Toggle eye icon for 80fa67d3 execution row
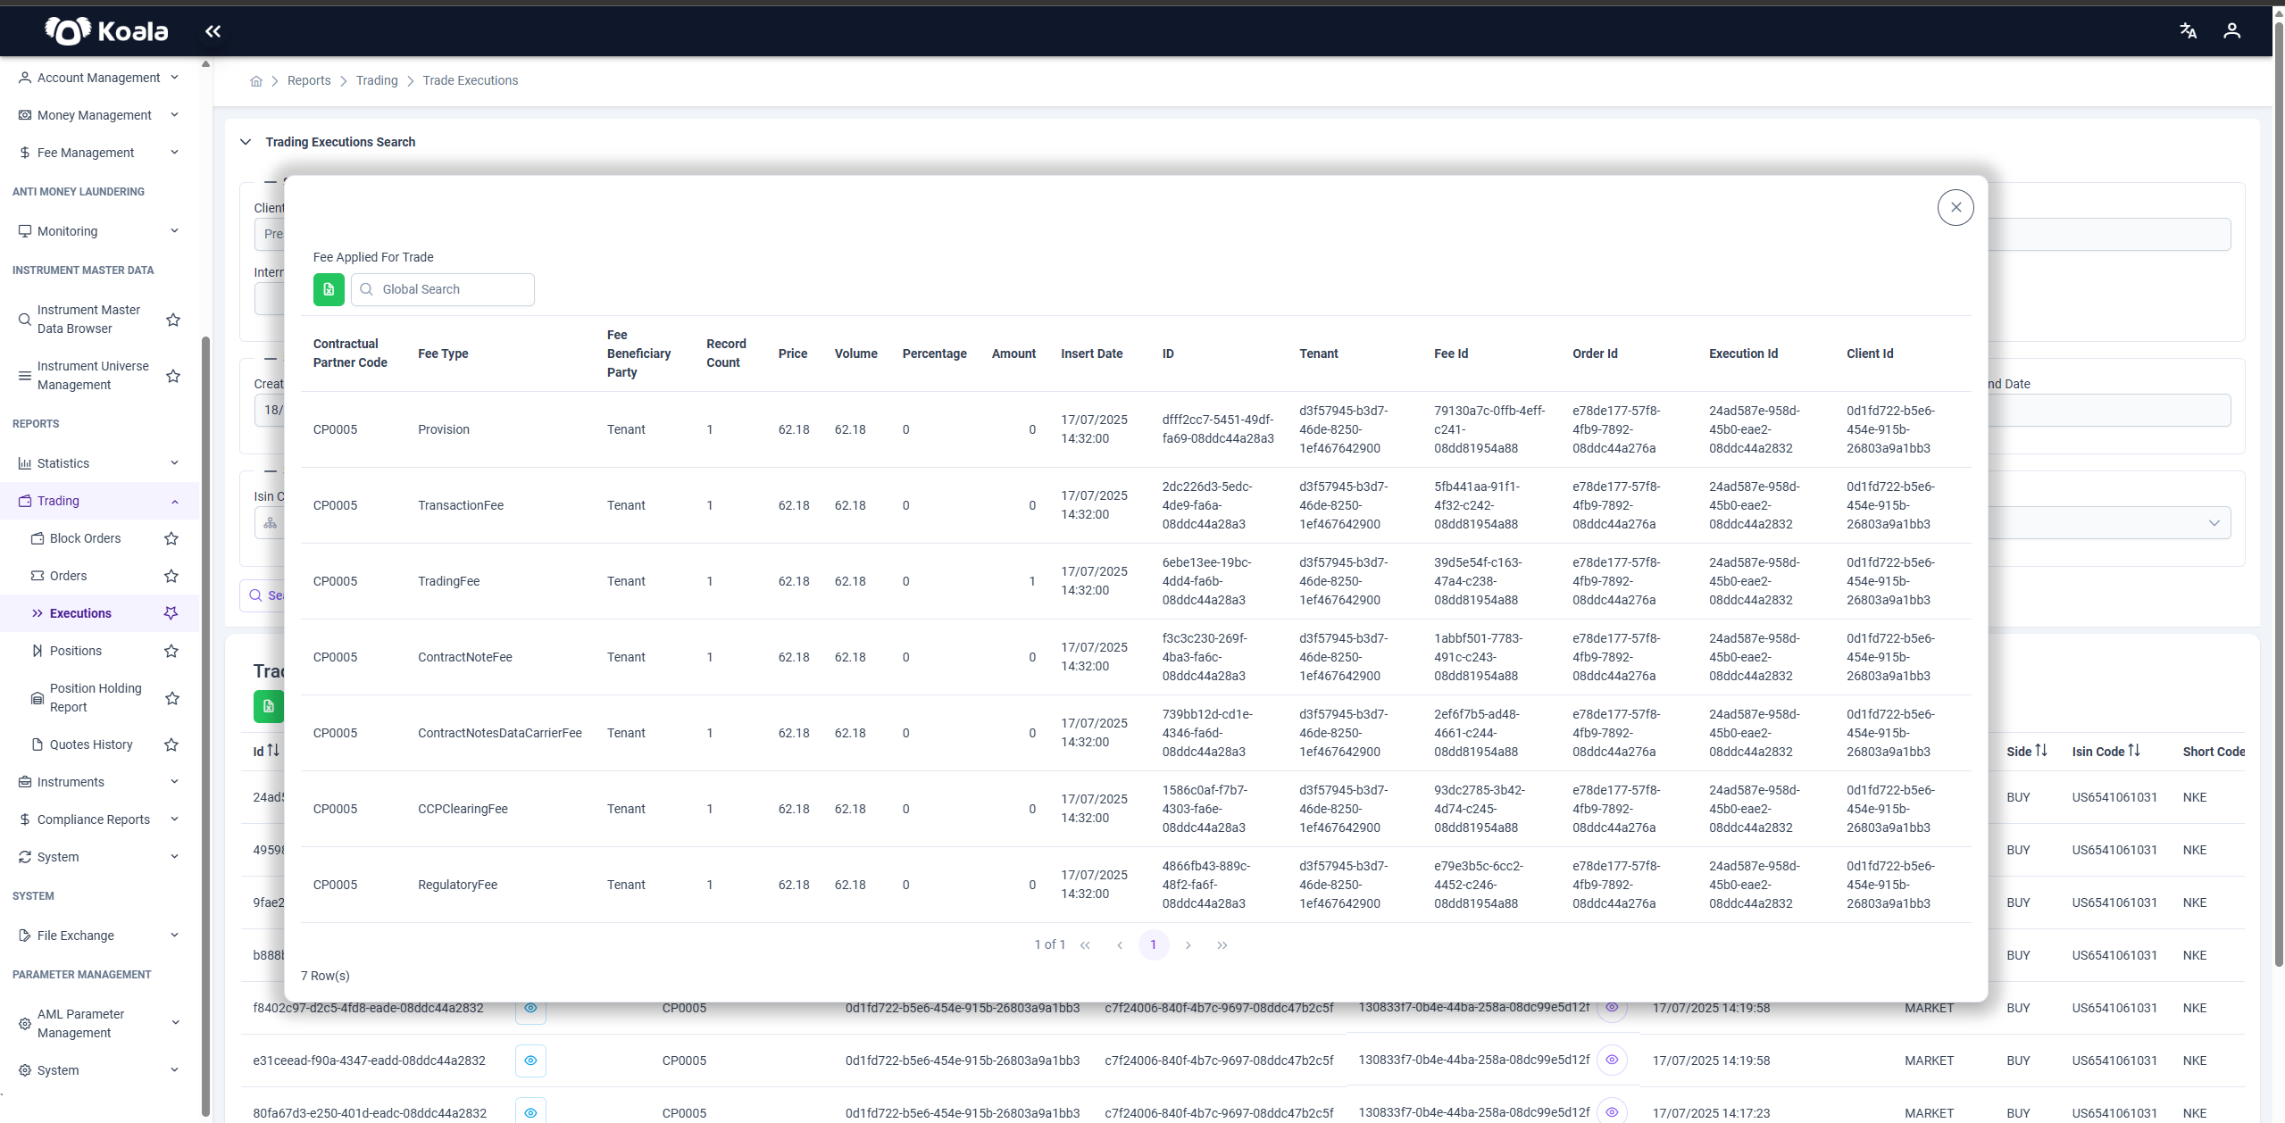 coord(530,1112)
